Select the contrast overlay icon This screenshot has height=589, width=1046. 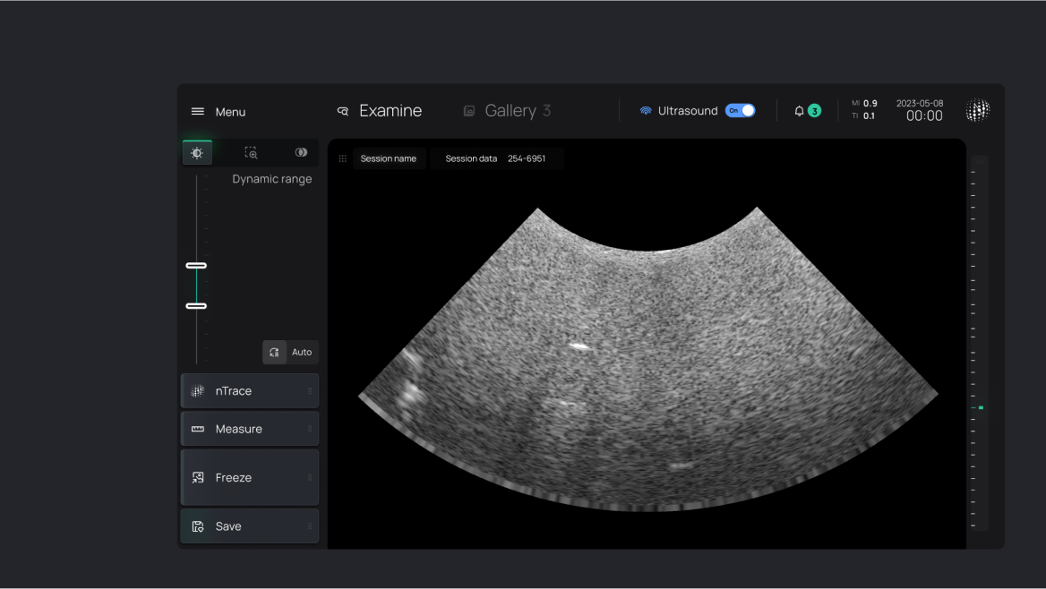301,153
